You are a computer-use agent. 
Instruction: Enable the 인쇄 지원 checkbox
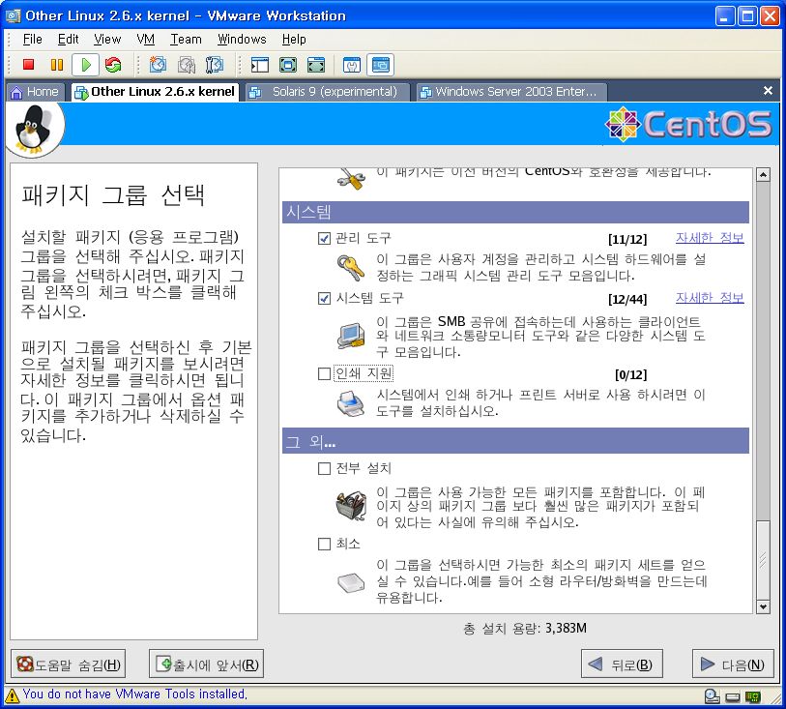[325, 373]
